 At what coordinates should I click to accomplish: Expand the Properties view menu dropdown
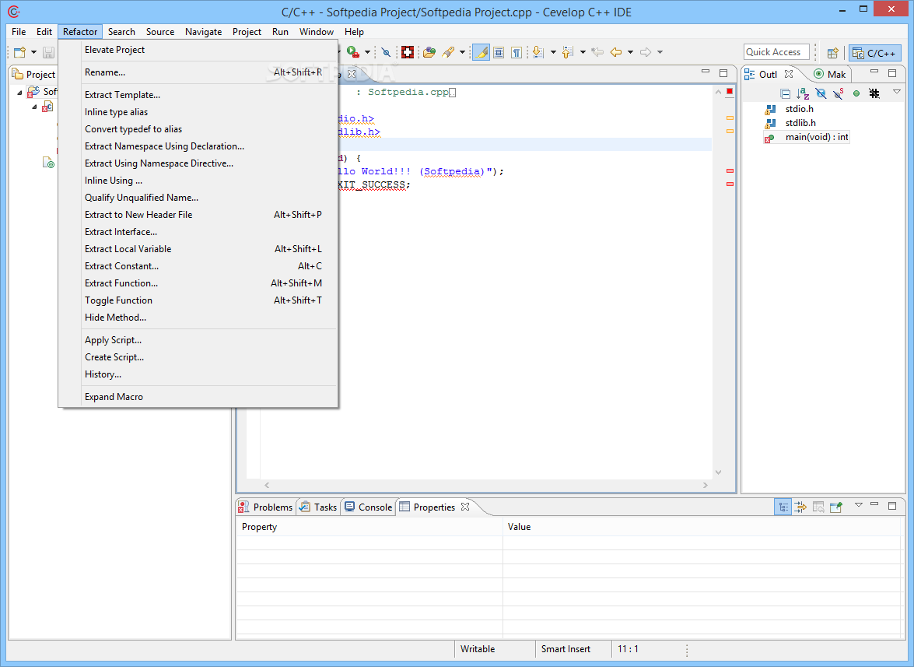[x=858, y=505]
